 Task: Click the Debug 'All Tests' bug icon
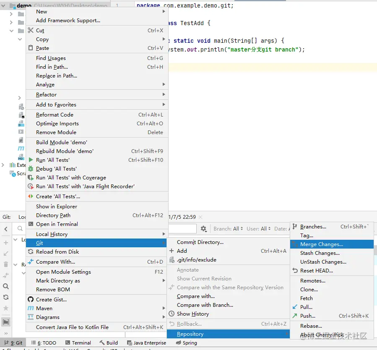(31, 169)
